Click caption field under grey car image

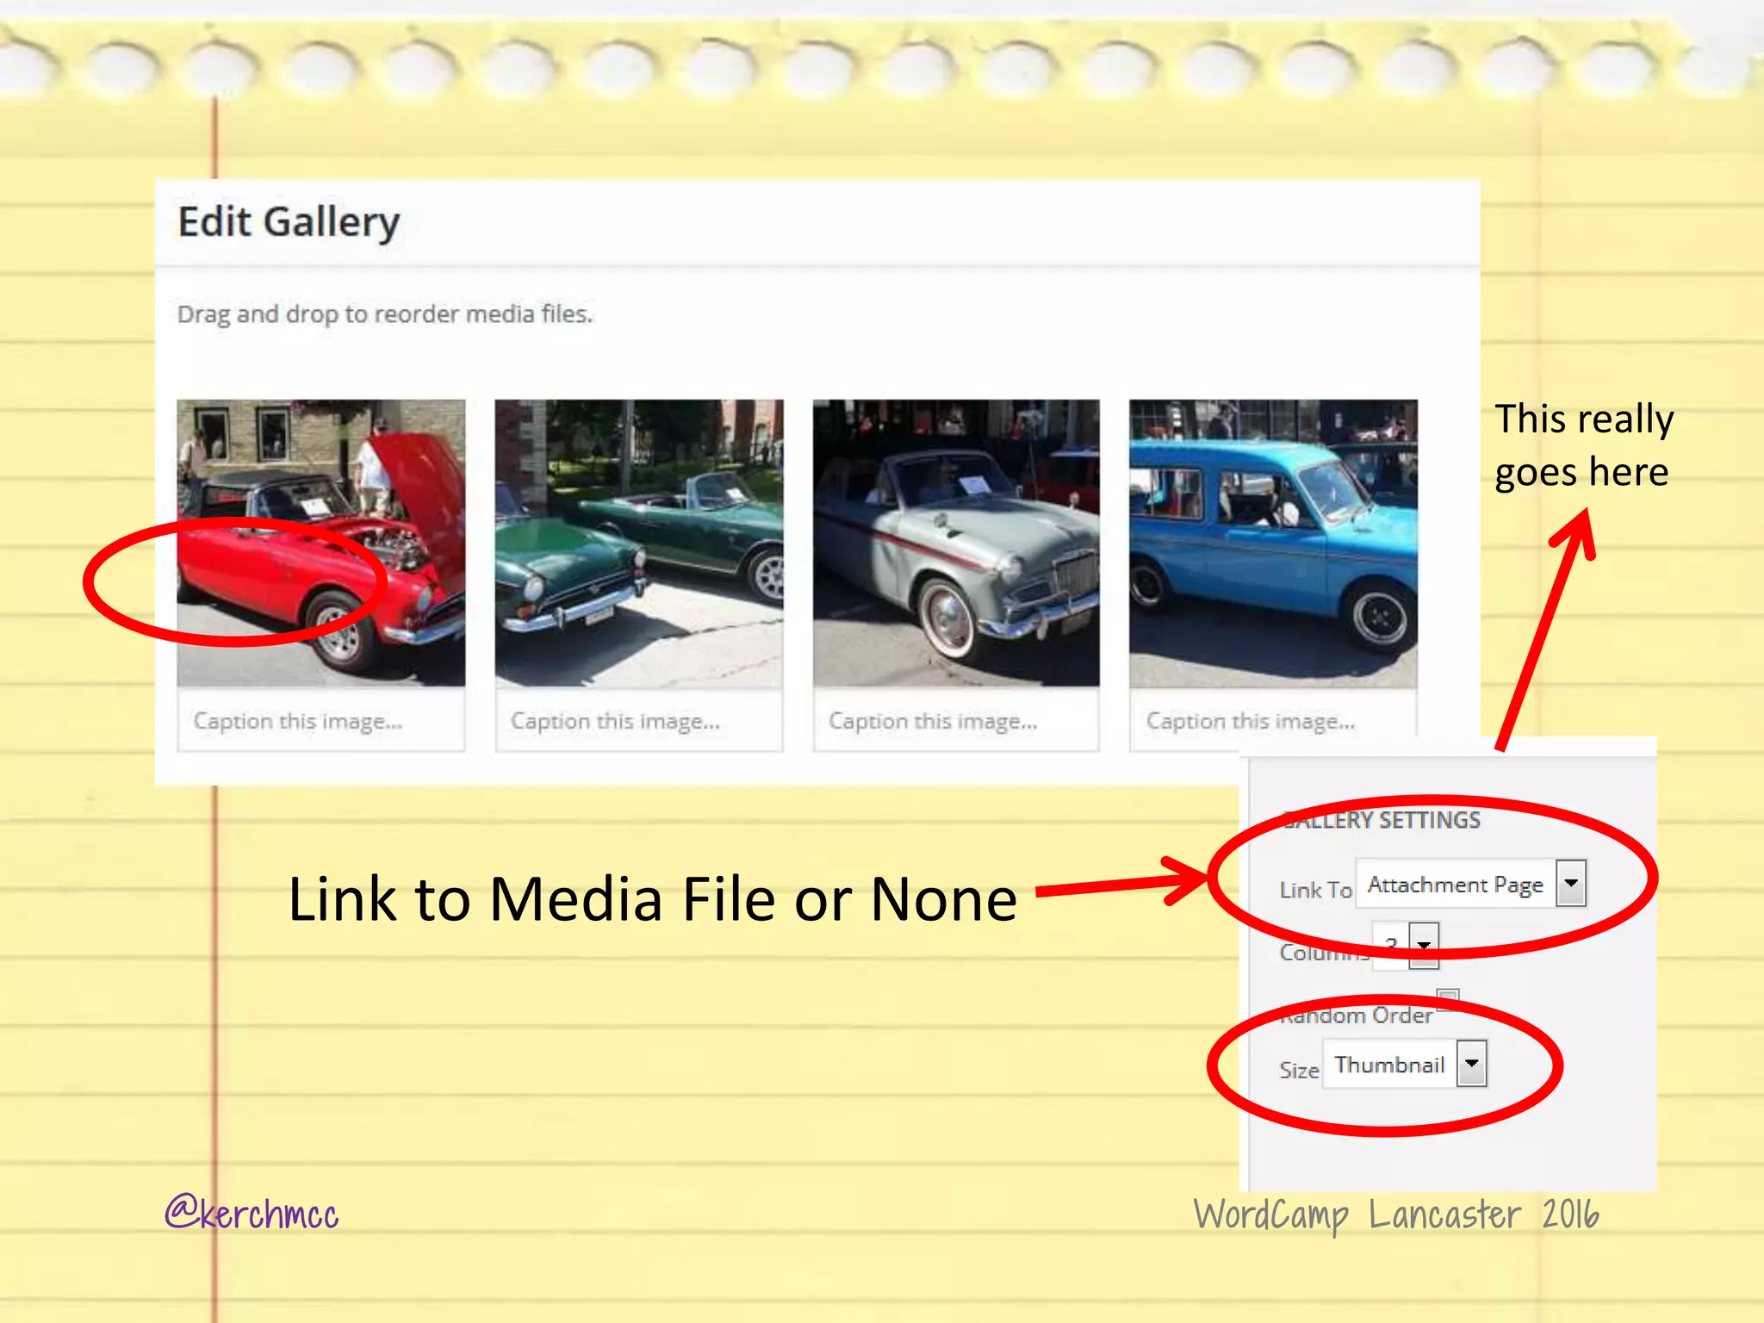956,721
